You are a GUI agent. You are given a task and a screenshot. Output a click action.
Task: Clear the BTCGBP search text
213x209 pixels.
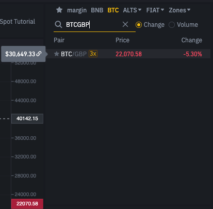tap(125, 24)
